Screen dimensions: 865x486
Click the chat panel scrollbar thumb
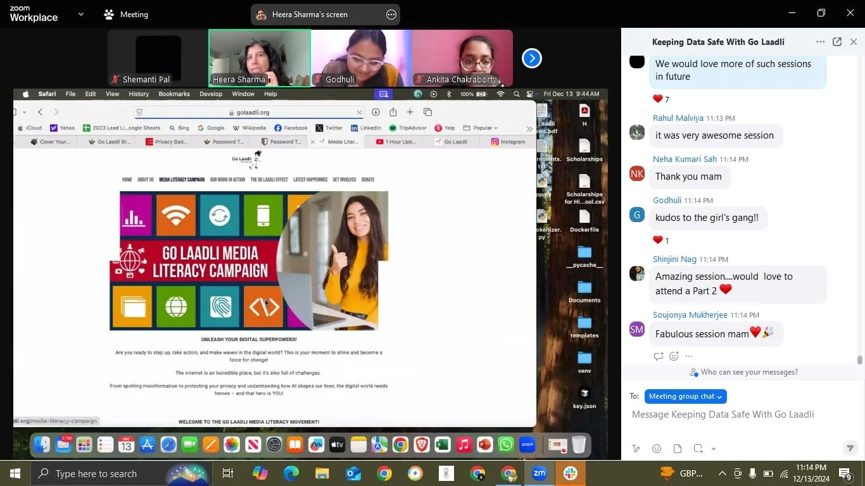coord(859,360)
